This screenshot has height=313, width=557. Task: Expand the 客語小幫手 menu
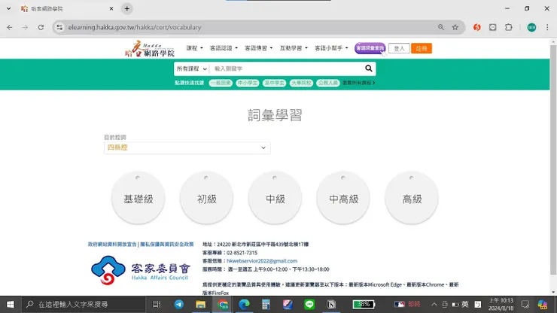(x=331, y=48)
